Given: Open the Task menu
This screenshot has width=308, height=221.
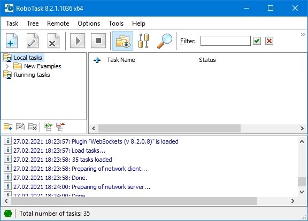Looking at the screenshot, I should 12,23.
